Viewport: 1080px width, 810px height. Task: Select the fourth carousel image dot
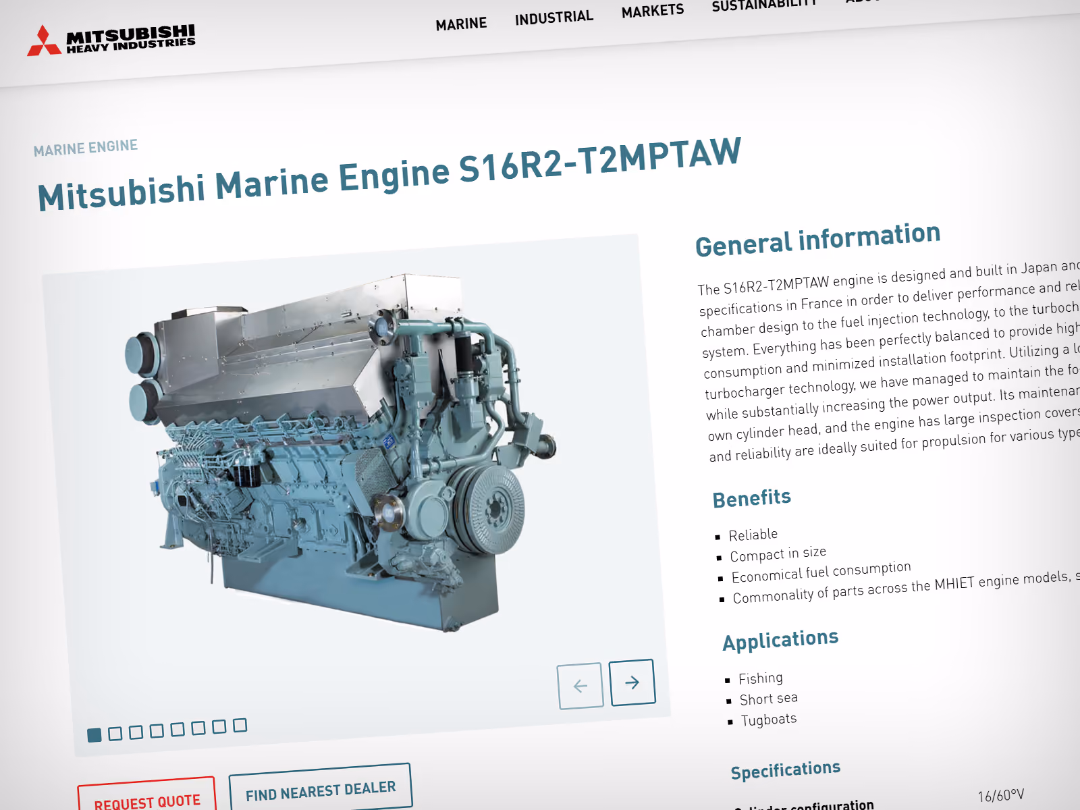(157, 731)
